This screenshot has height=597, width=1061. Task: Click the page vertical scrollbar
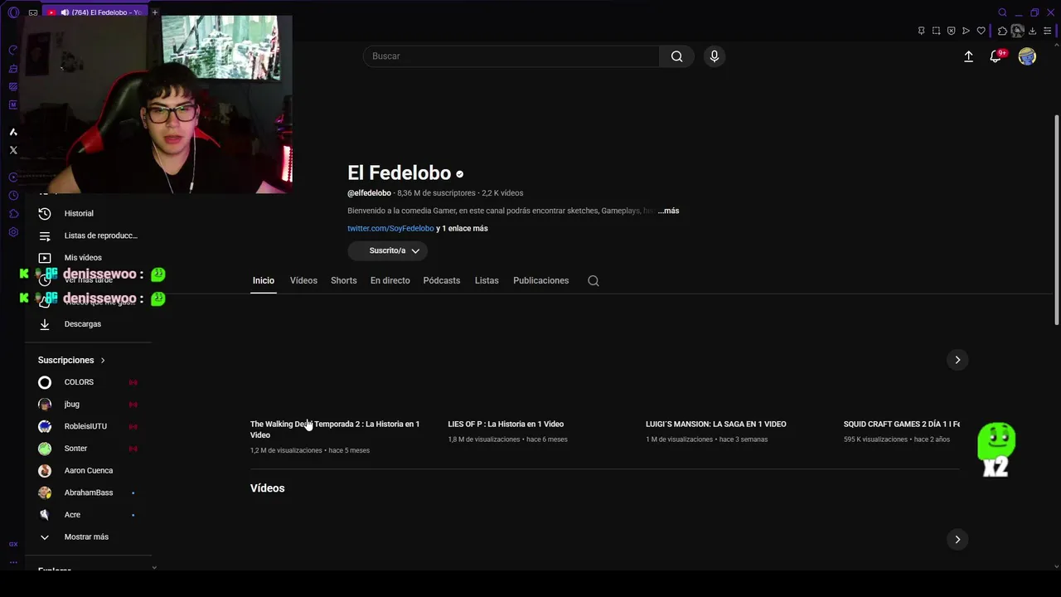pyautogui.click(x=1056, y=220)
